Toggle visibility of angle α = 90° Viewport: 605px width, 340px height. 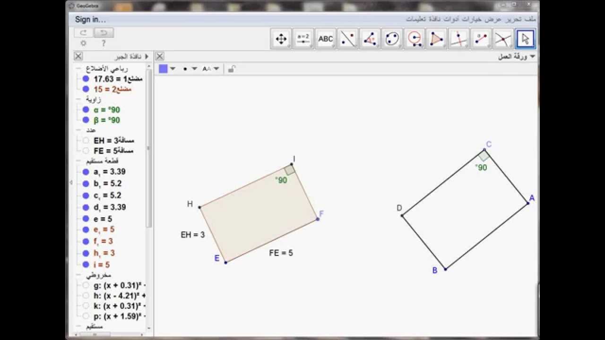point(86,110)
